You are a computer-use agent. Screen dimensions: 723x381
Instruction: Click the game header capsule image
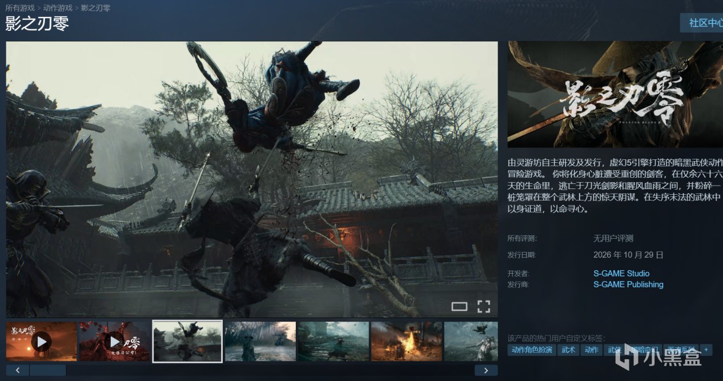click(x=615, y=94)
